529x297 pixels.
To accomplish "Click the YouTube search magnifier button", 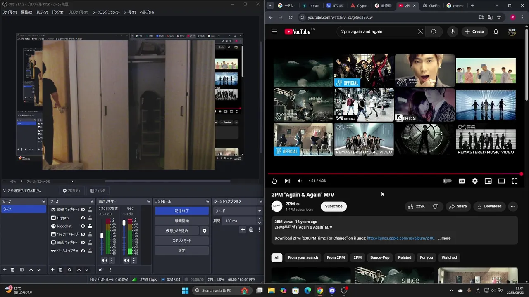I will point(434,31).
